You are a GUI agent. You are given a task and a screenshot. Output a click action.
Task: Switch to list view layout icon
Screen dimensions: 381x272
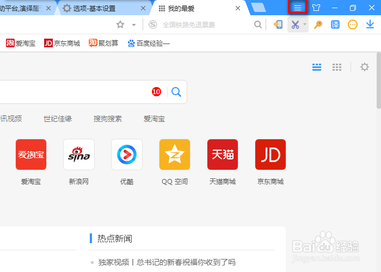point(317,67)
